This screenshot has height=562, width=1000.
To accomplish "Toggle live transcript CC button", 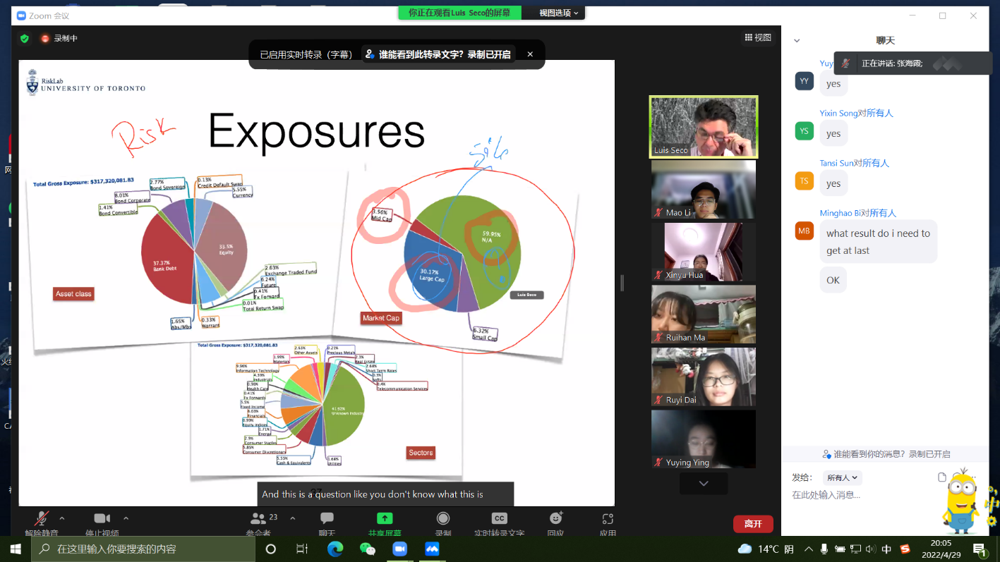I will [499, 519].
